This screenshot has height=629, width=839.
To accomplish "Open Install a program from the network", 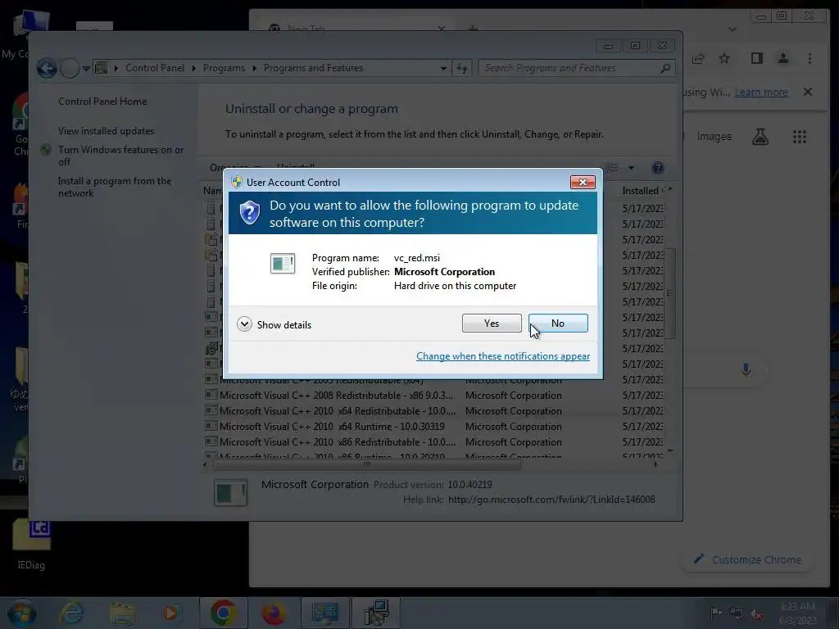I will click(115, 187).
